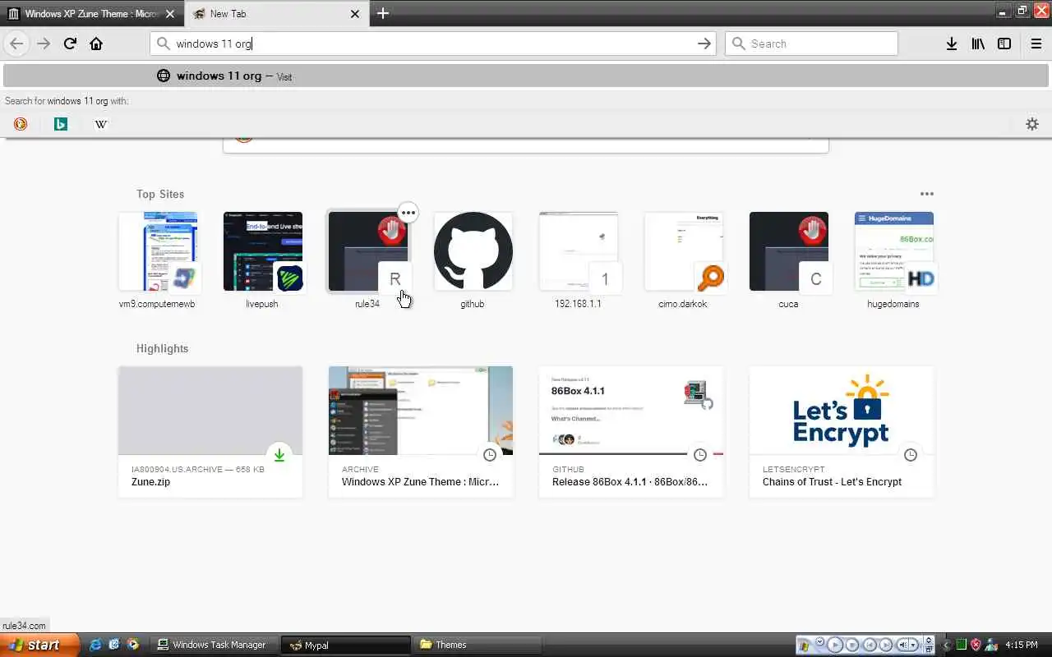Open new tab with plus button
The width and height of the screenshot is (1052, 657).
[x=383, y=13]
